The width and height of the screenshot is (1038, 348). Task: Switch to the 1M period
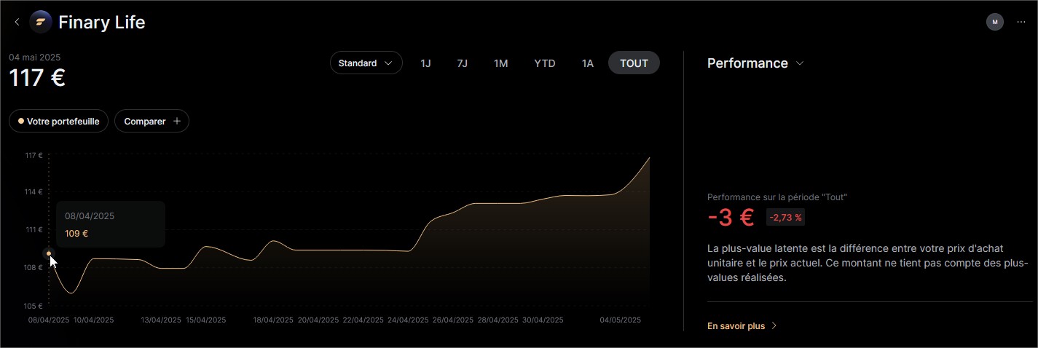coord(500,63)
